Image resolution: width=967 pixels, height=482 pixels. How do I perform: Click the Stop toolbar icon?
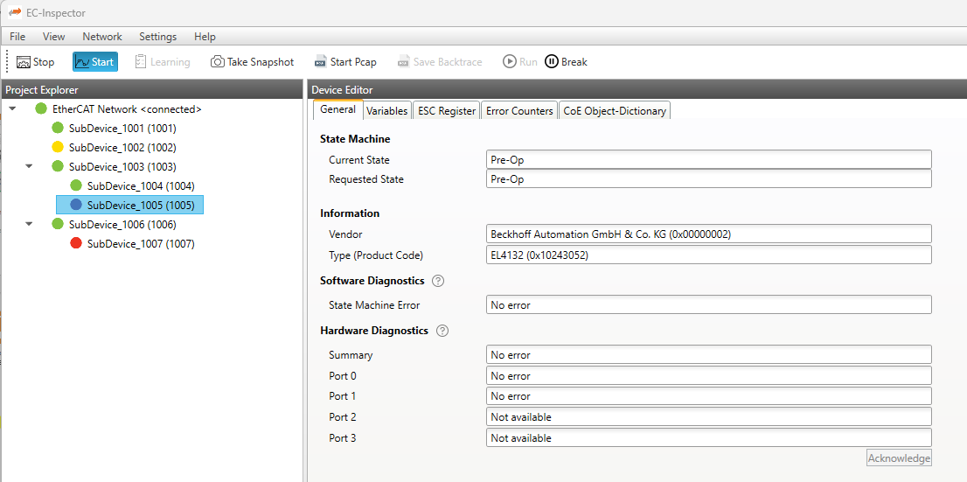click(x=24, y=62)
